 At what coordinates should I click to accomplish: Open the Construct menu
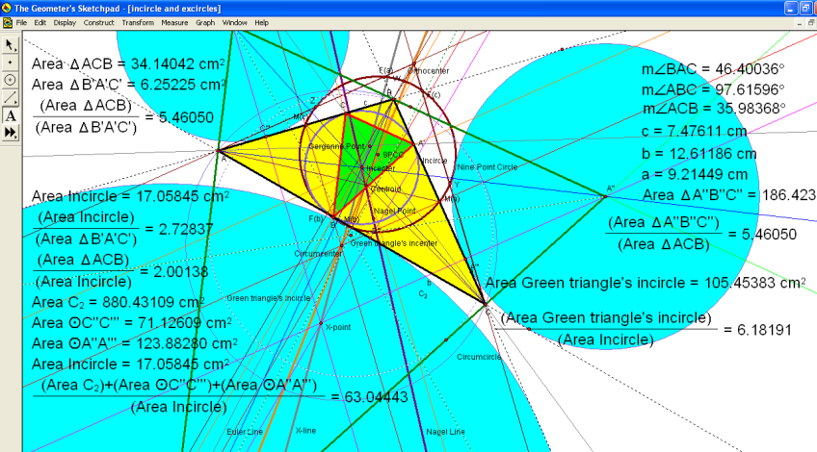pyautogui.click(x=98, y=22)
